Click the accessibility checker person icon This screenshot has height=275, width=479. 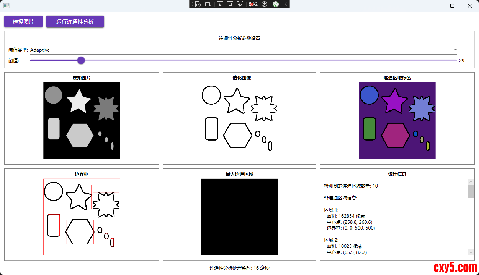click(x=264, y=4)
